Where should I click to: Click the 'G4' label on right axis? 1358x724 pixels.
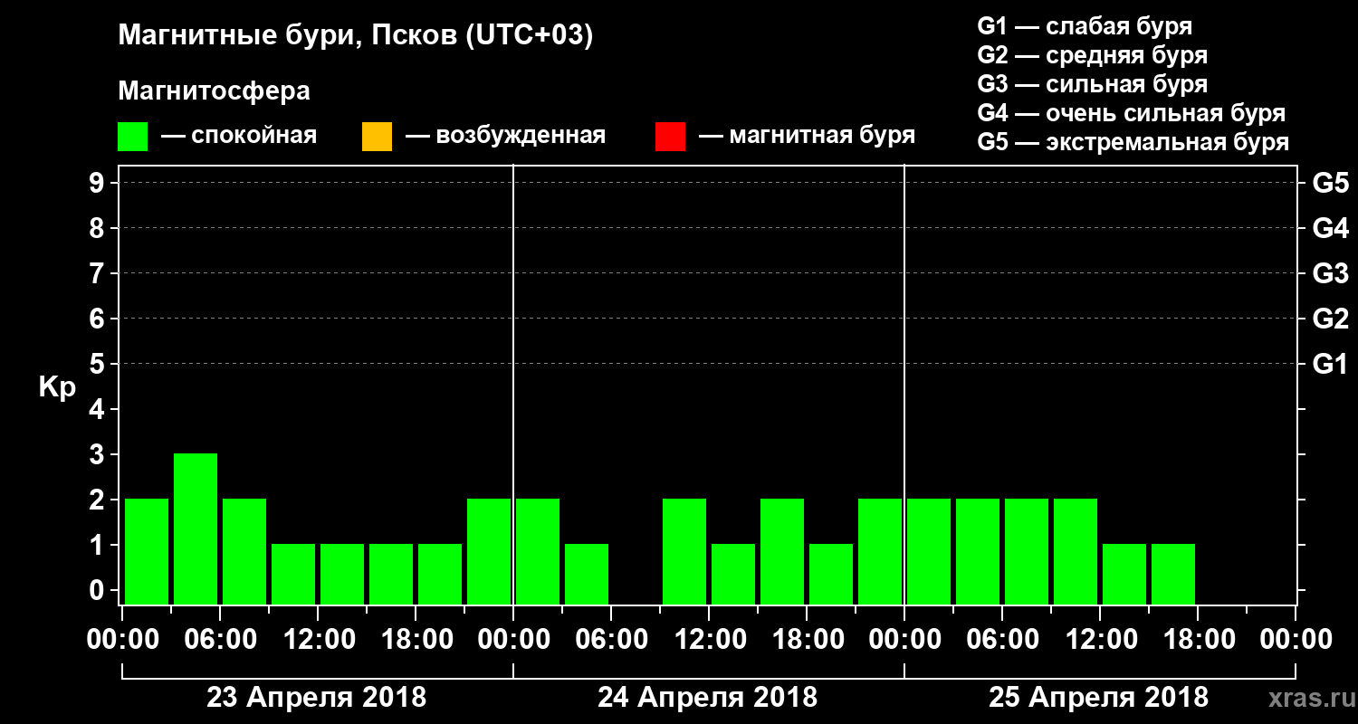pos(1330,228)
